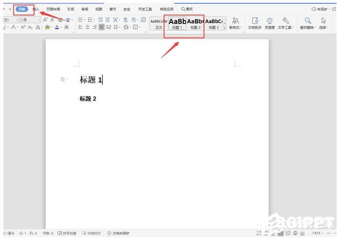Align text right

tap(95, 27)
